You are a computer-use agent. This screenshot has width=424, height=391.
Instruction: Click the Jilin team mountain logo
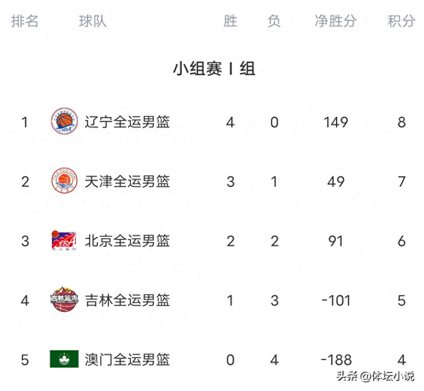[x=64, y=300]
